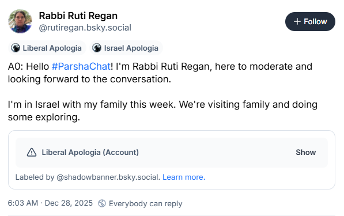Screen dimensions: 344x216
Task: Click the post body text about Israel
Action: coord(162,111)
